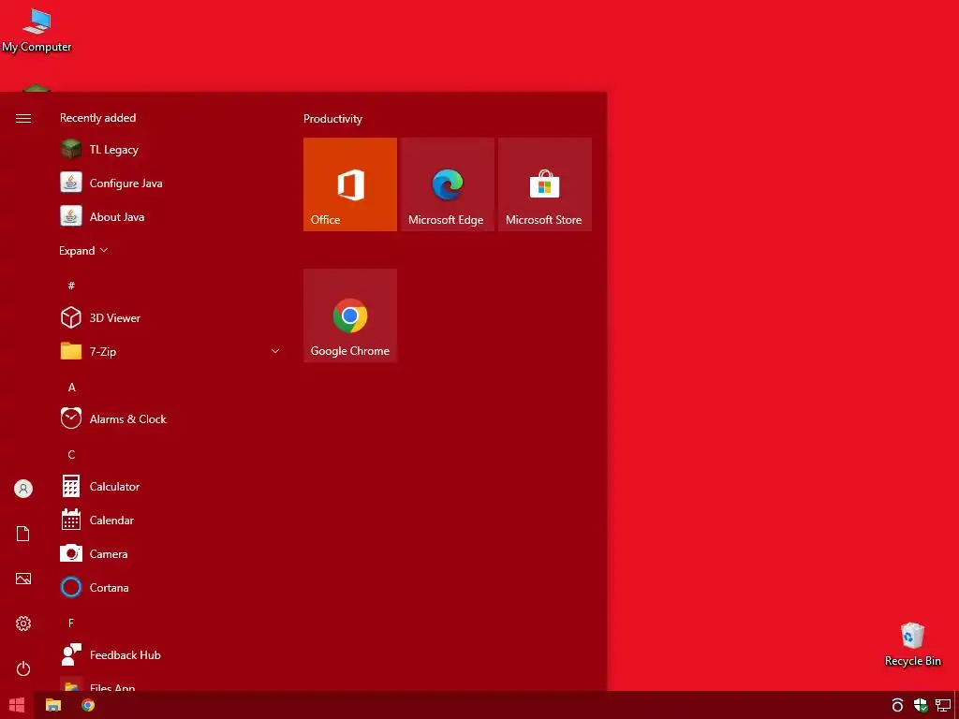Click the 'A' letter header

coord(71,387)
